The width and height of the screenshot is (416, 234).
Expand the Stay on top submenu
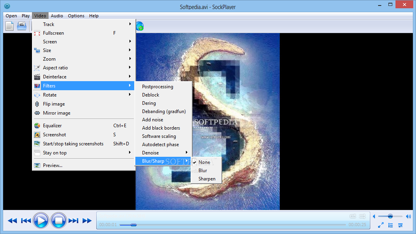[84, 153]
